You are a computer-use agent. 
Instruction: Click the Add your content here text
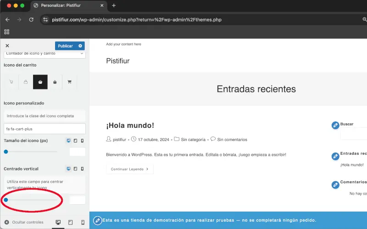coord(123,44)
